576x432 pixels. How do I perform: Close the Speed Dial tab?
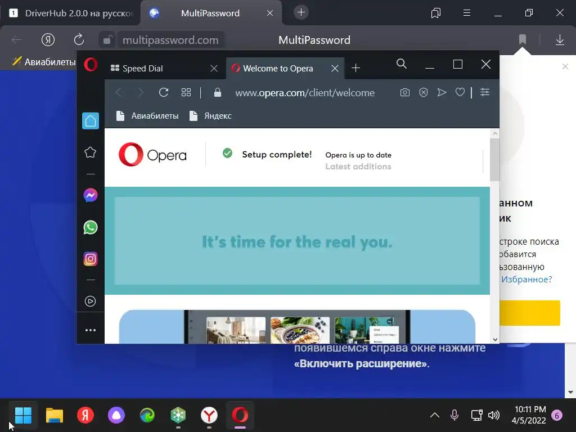[214, 68]
